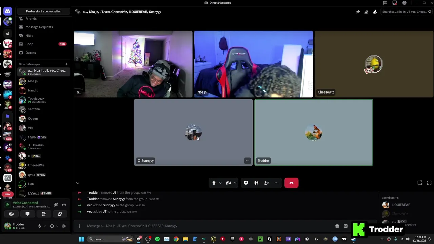This screenshot has height=244, width=434.
Task: Toggle microphone mute in call controls
Action: click(214, 183)
